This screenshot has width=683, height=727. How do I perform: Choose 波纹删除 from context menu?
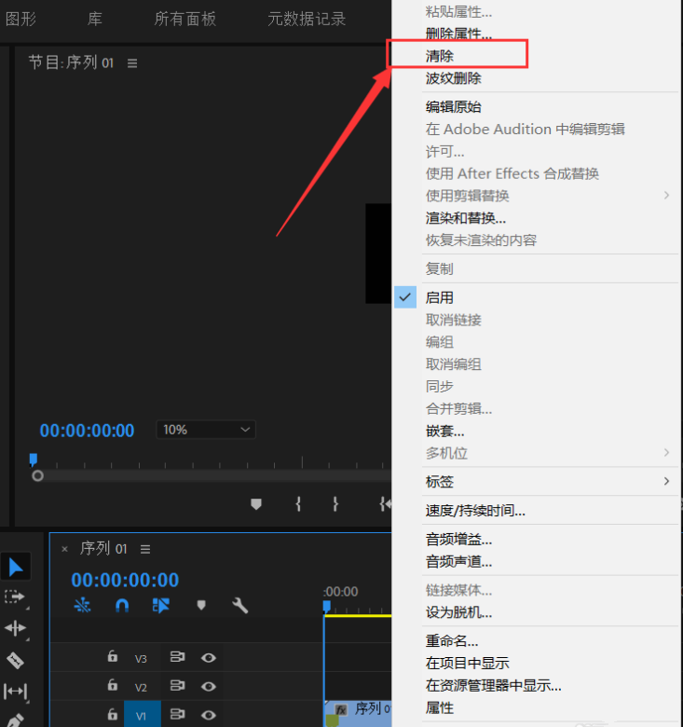tap(454, 79)
